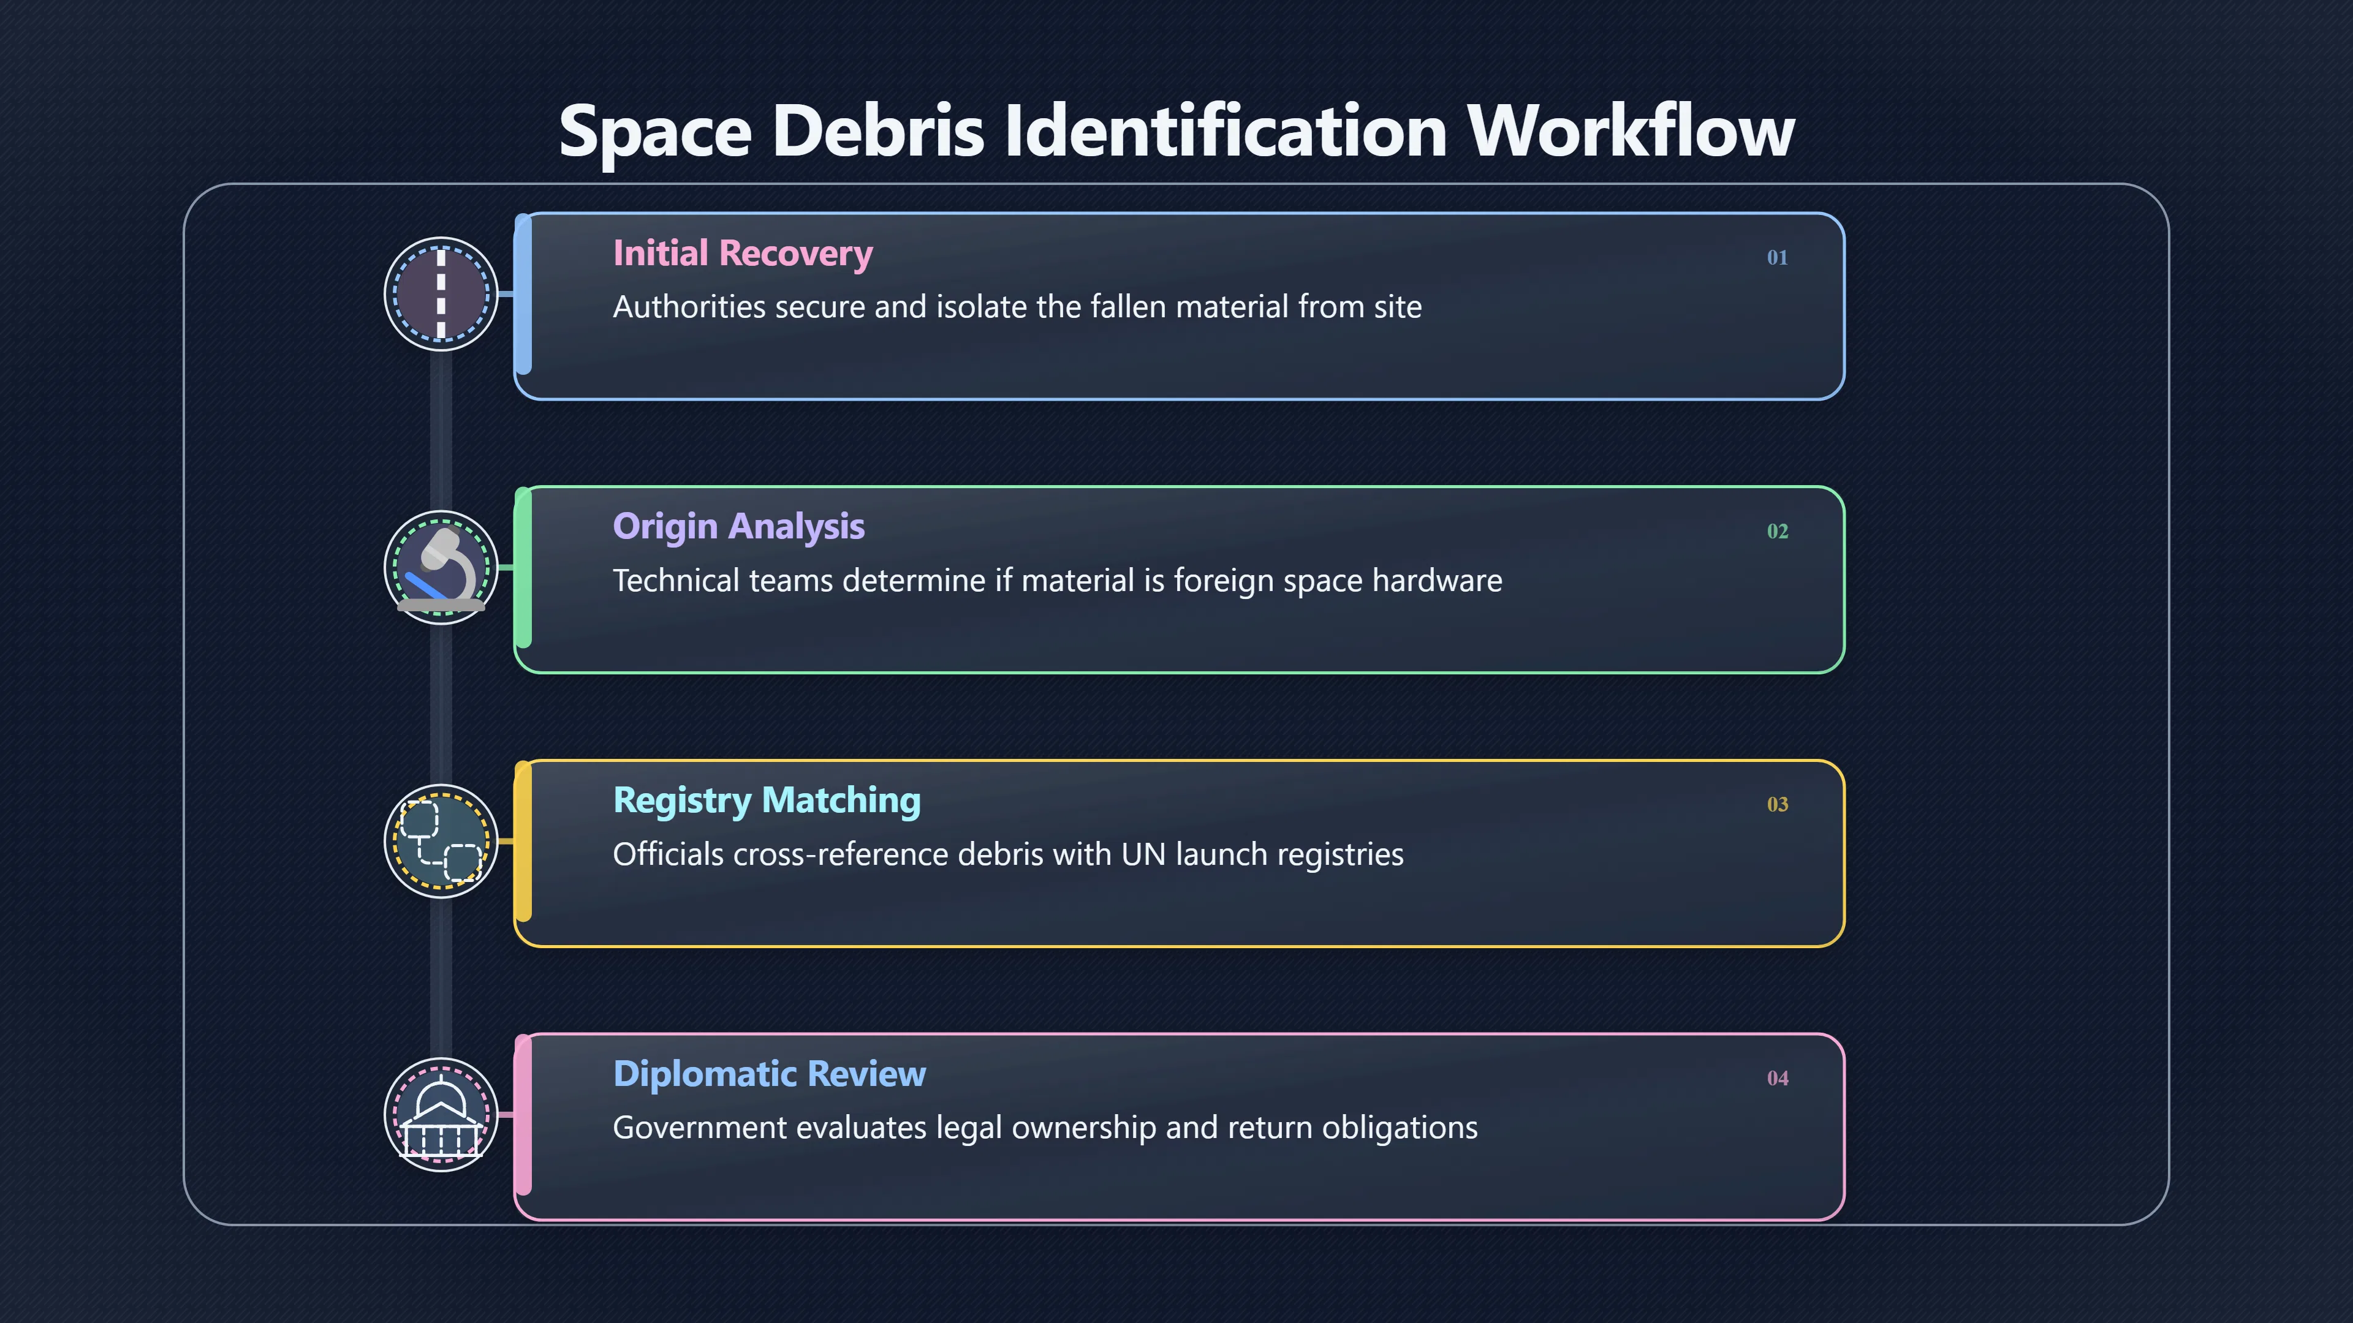Select the Initial Recovery heading
The height and width of the screenshot is (1323, 2353).
tap(743, 253)
